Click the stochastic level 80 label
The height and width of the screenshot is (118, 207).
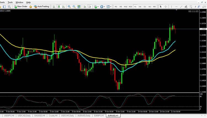[201, 97]
